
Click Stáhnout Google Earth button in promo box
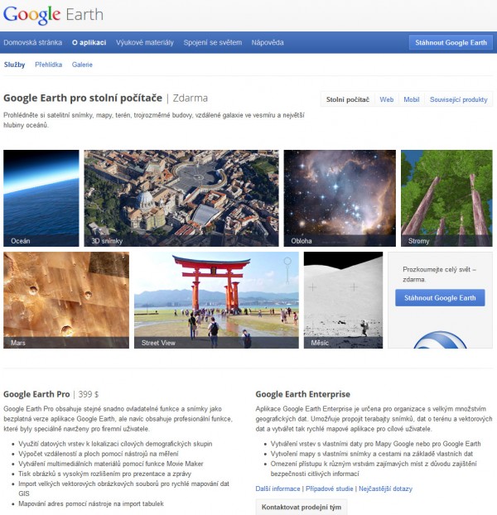440,297
